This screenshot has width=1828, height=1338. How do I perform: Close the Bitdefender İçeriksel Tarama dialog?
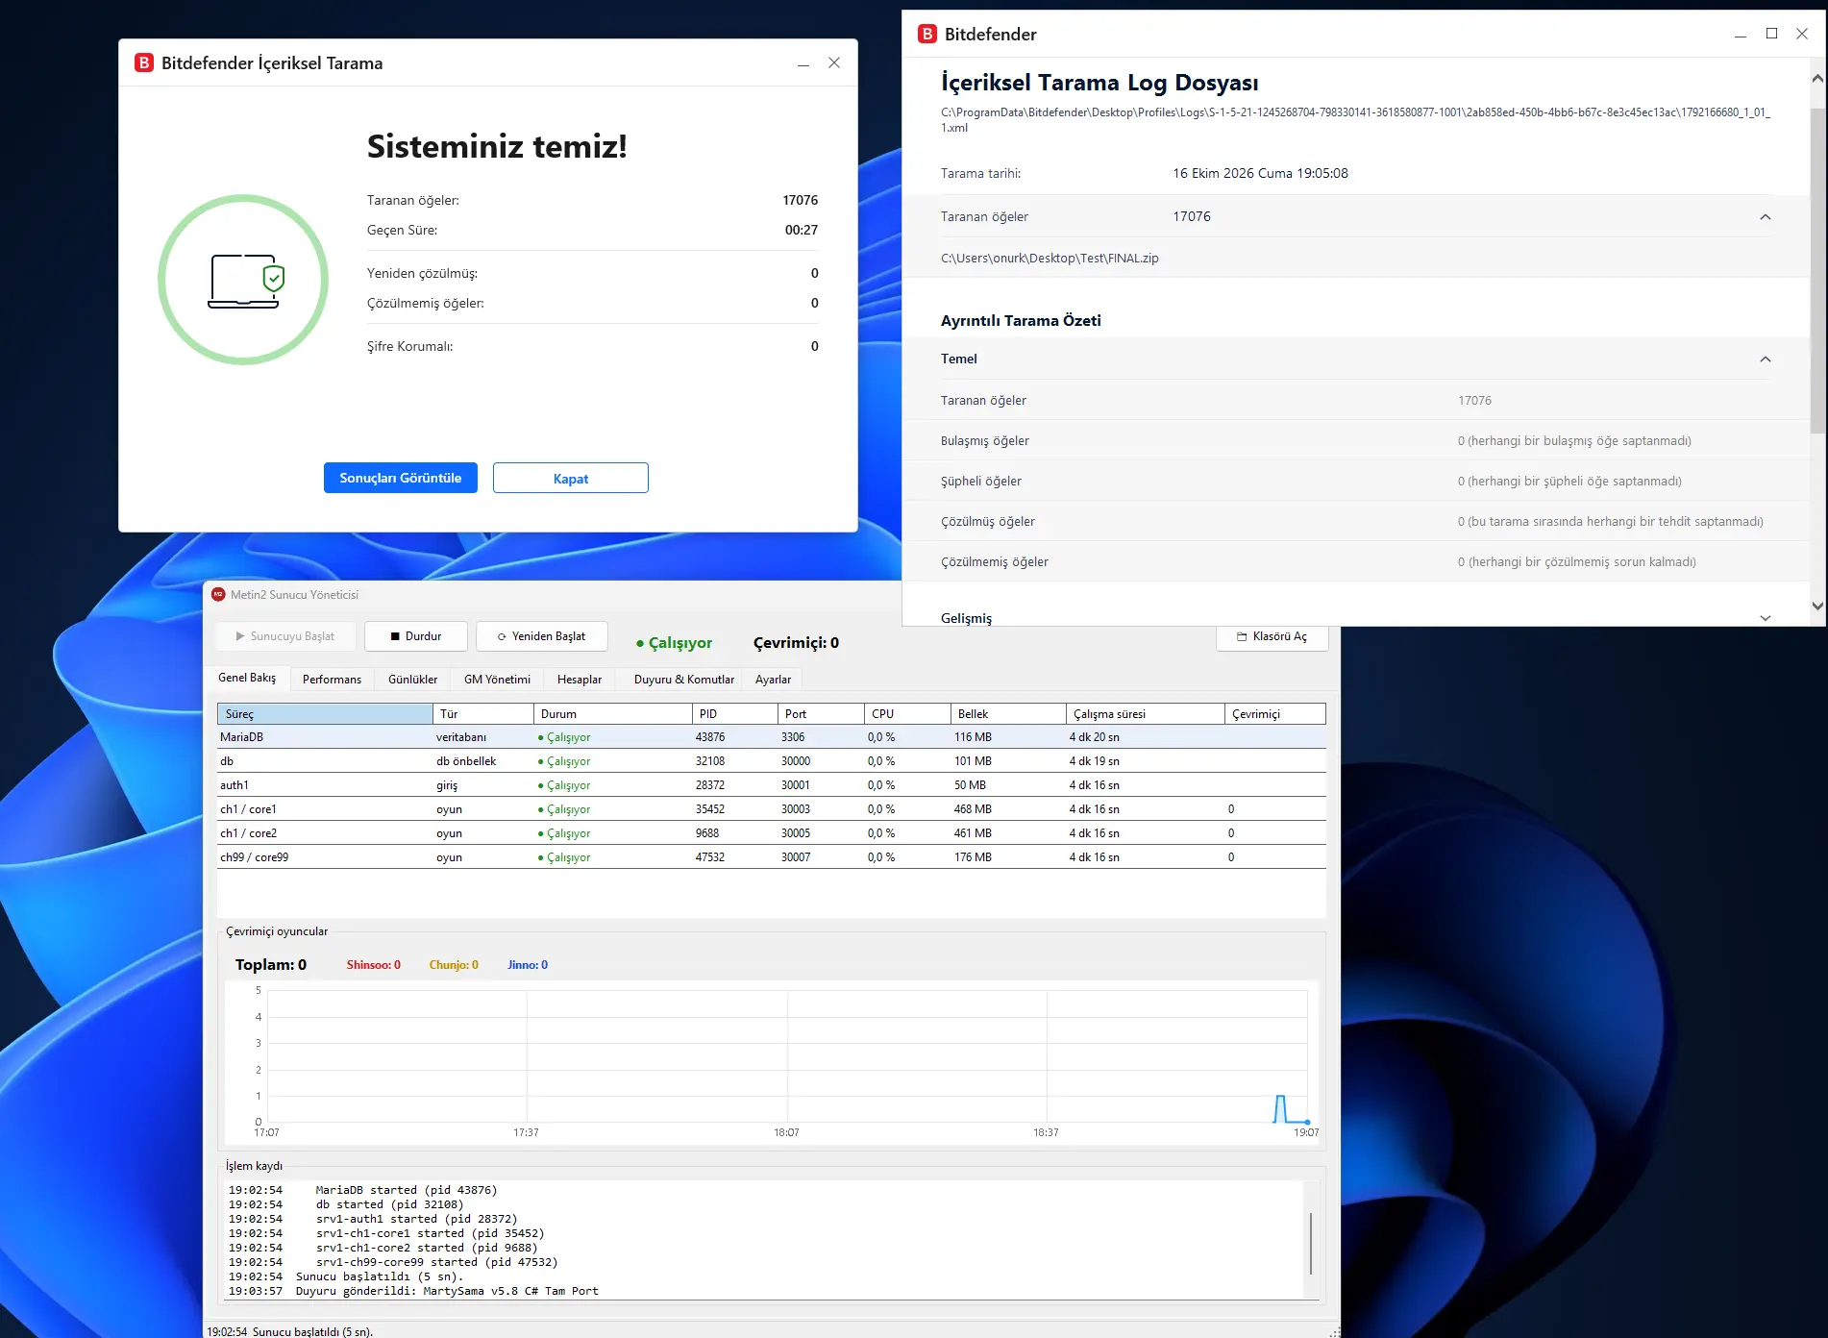834,62
